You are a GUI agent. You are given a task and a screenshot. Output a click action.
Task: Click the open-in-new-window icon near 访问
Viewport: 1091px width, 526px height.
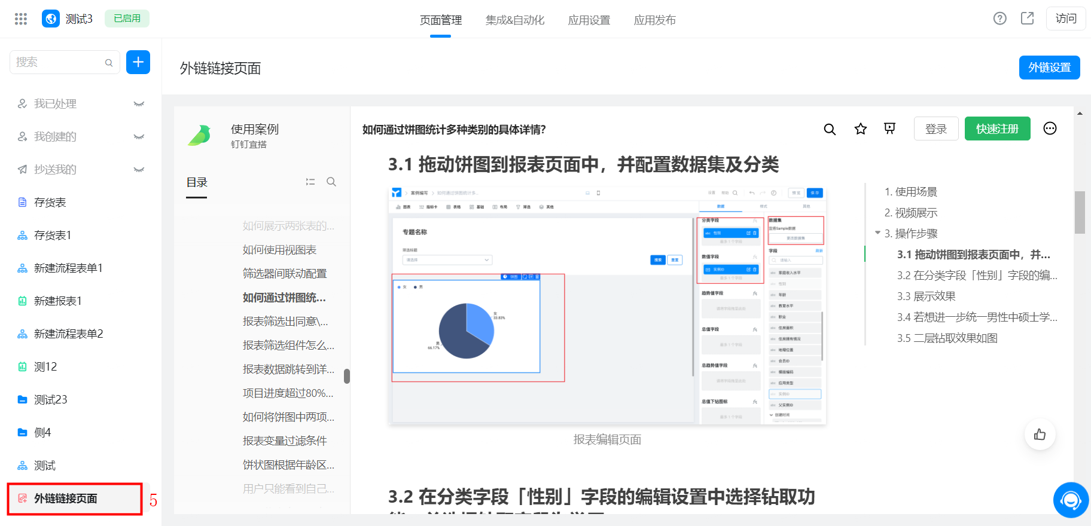click(1027, 19)
